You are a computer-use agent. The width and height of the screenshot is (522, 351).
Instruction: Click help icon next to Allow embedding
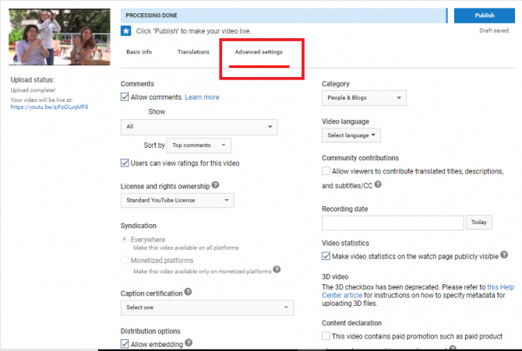coord(189,342)
